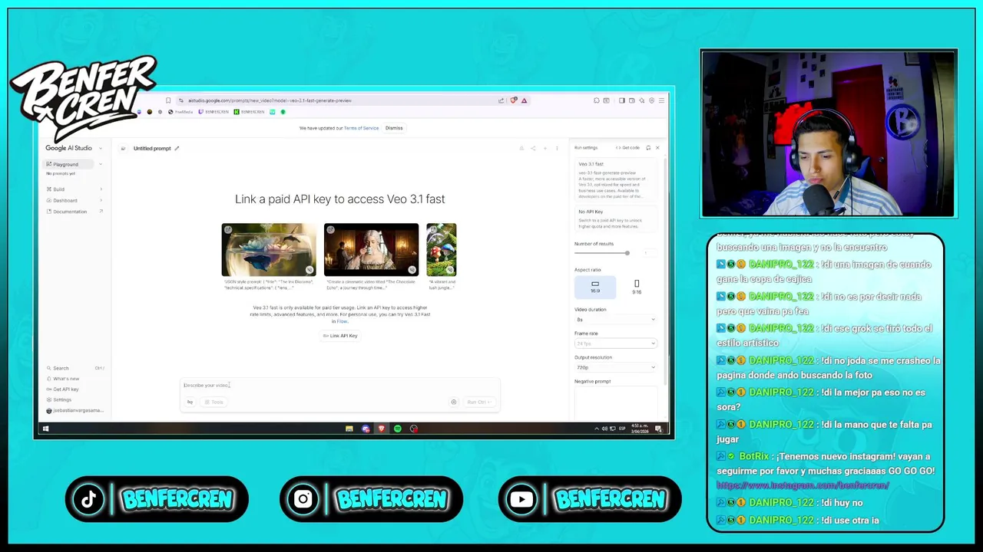
Task: Click the Brave browser taskbar icon
Action: [x=382, y=429]
